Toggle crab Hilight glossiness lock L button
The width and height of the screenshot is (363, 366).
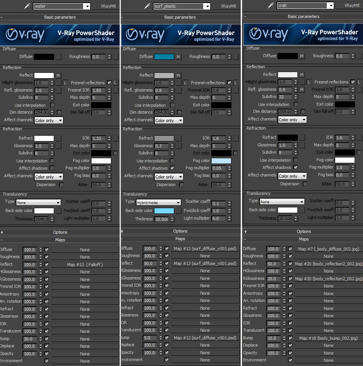pyautogui.click(x=309, y=82)
